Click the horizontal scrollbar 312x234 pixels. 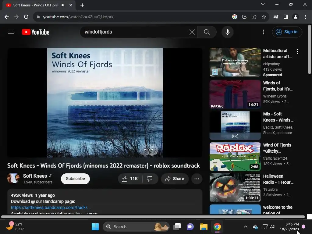pos(153,217)
